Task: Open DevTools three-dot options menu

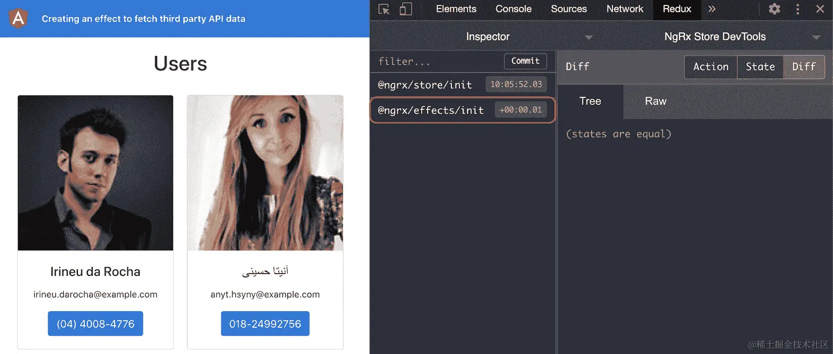Action: click(798, 9)
